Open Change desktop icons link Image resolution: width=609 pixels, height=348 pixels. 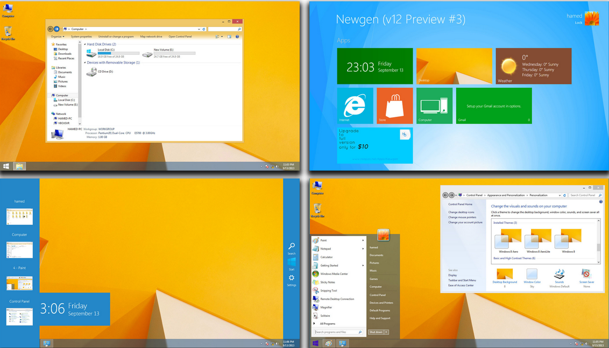(x=462, y=212)
